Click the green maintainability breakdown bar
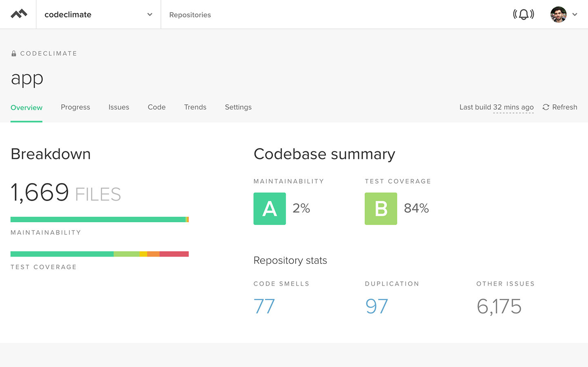The image size is (588, 367). click(x=98, y=219)
